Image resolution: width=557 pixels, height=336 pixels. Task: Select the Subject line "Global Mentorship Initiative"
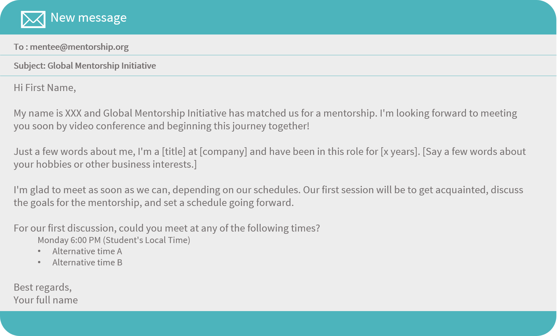point(102,66)
